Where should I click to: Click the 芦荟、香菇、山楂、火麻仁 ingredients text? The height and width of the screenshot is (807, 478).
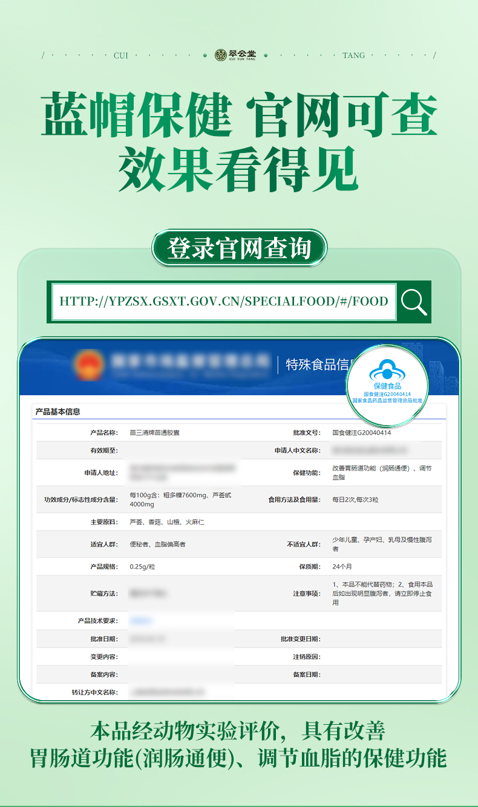coord(167,522)
